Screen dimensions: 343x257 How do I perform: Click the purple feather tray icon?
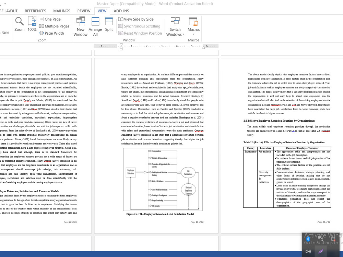click(x=320, y=252)
